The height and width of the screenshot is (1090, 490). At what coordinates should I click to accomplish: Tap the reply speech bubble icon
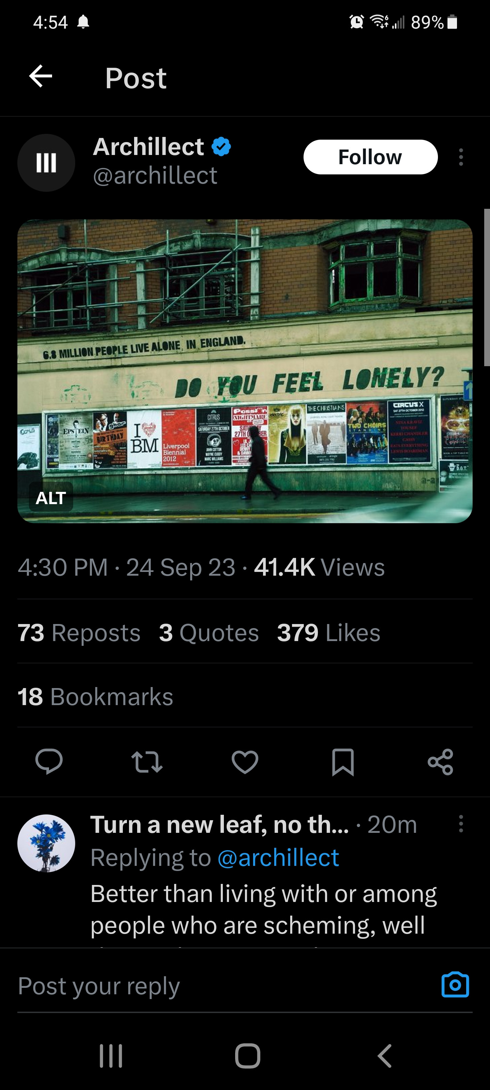49,762
